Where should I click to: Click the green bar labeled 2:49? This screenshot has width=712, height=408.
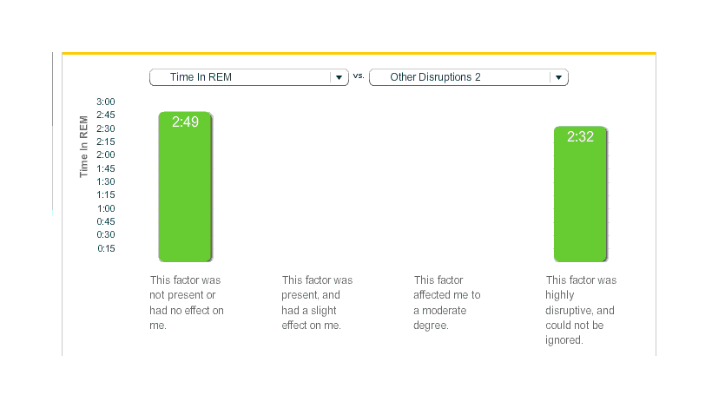(x=185, y=187)
